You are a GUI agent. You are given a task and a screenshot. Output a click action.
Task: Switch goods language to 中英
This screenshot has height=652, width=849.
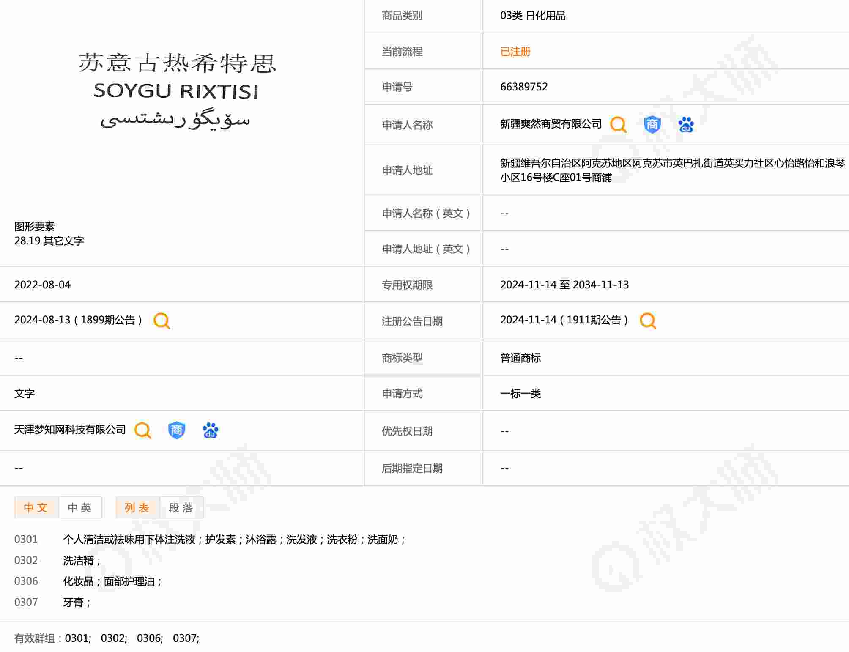click(80, 507)
